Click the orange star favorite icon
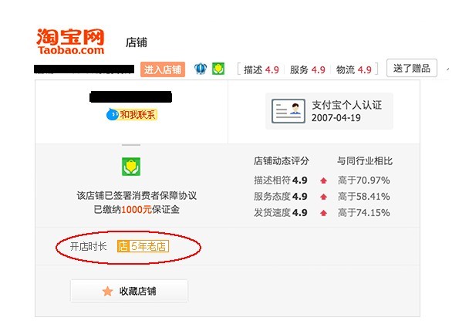This screenshot has height=331, width=469. click(107, 291)
